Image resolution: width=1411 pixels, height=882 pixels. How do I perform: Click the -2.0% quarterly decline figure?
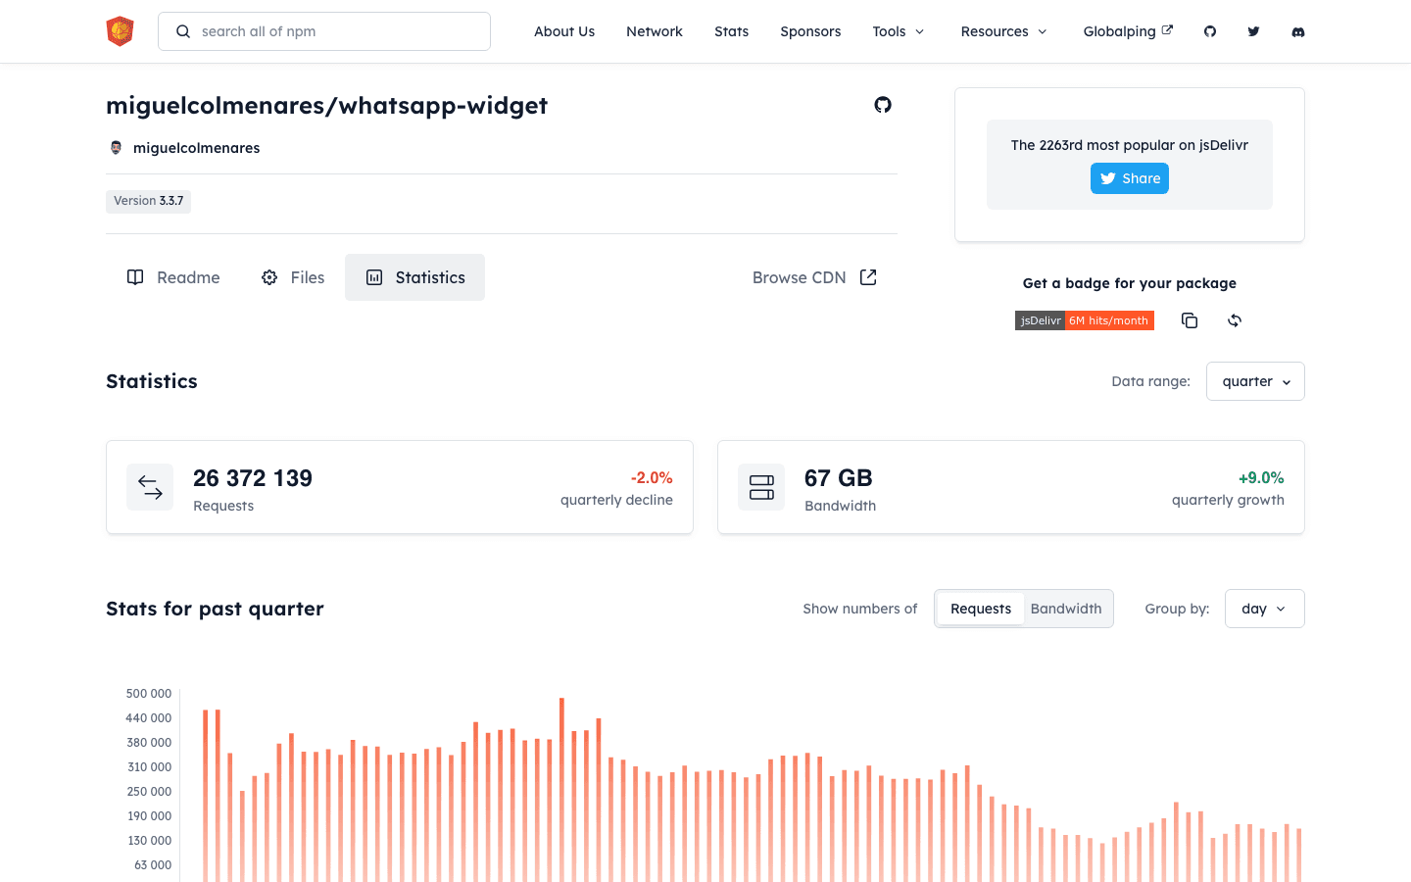(652, 478)
